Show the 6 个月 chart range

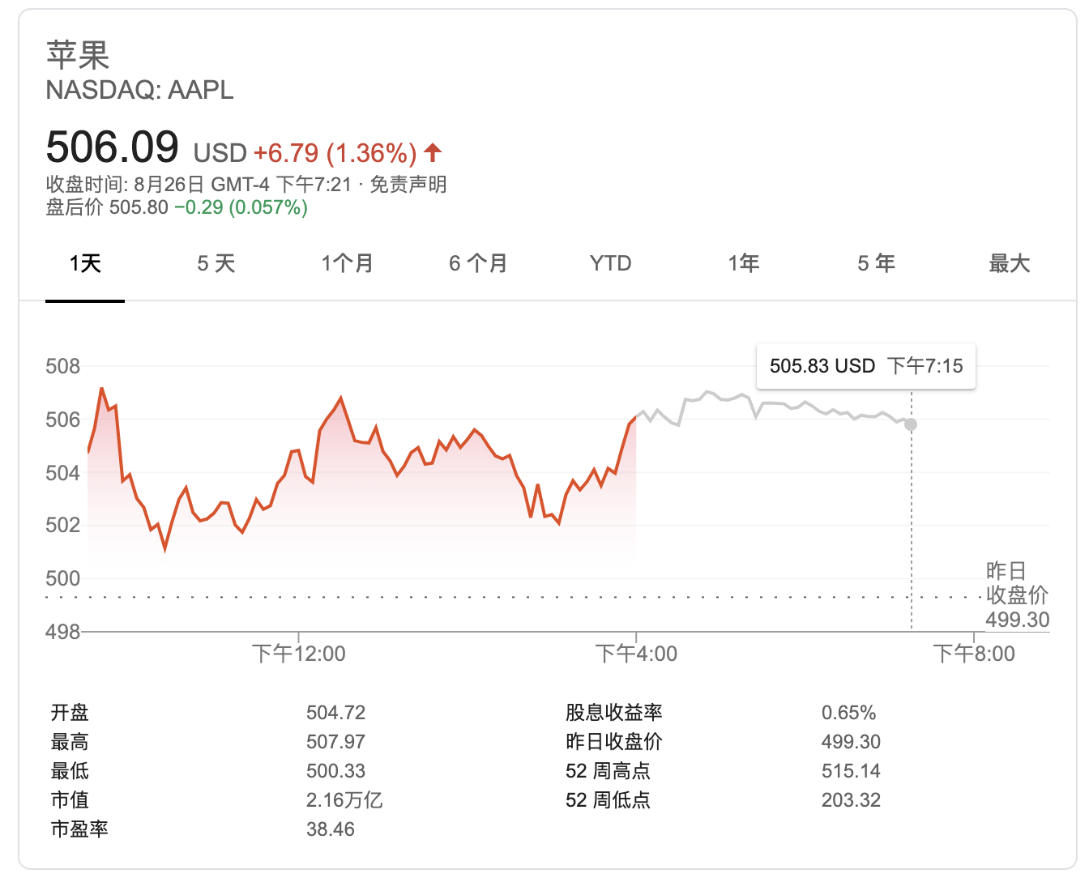coord(478,263)
